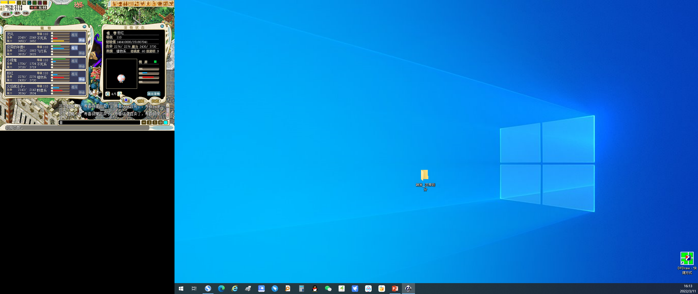Viewport: 698px width, 294px height.
Task: Click the eye watch icon in top toolbar
Action: tap(160, 4)
